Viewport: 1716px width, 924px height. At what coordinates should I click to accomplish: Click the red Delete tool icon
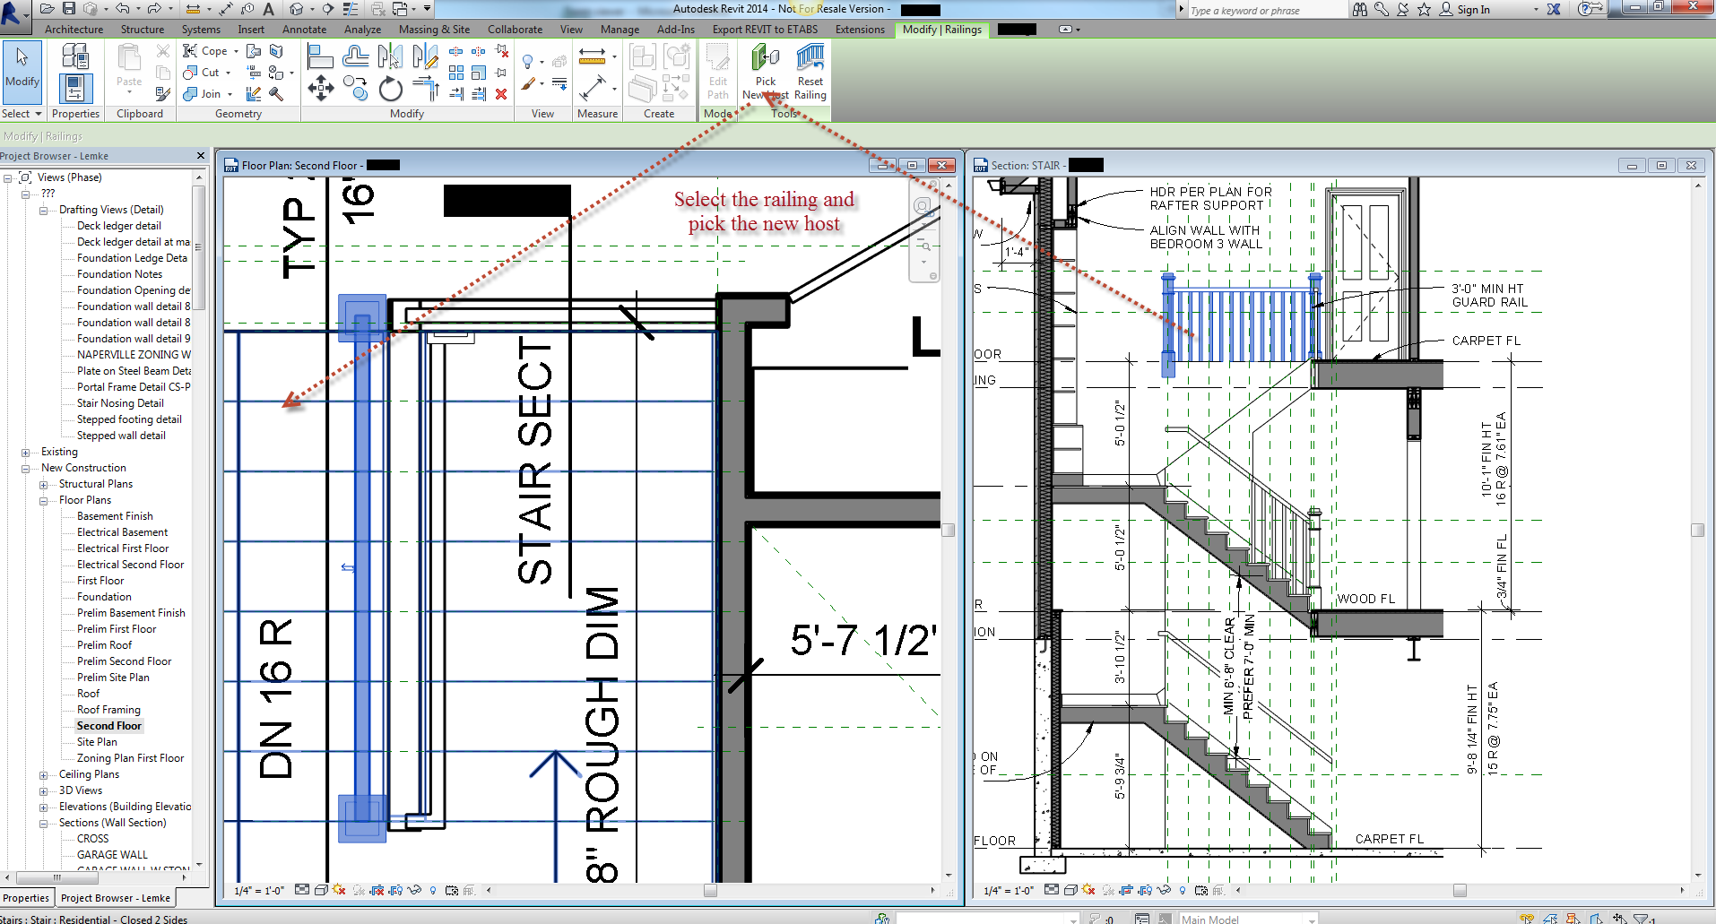[x=501, y=93]
